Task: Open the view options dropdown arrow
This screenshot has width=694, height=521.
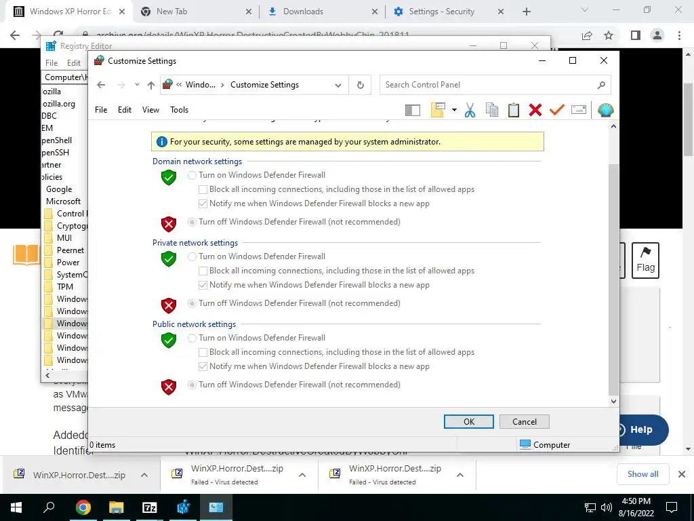Action: pyautogui.click(x=454, y=110)
